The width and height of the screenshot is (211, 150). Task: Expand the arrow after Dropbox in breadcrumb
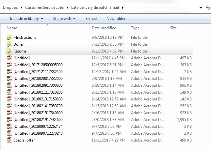tap(22, 7)
